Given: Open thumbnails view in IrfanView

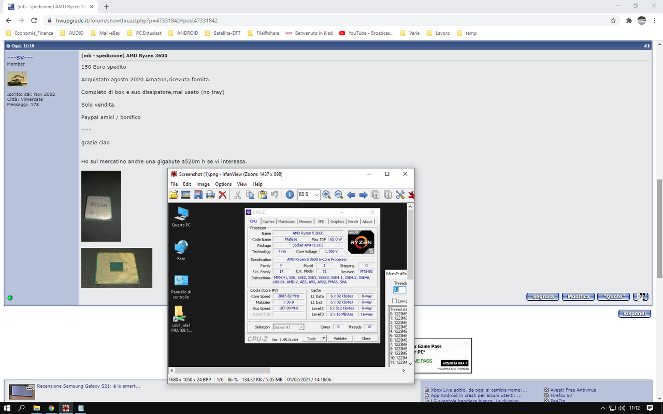Looking at the screenshot, I should coord(185,195).
